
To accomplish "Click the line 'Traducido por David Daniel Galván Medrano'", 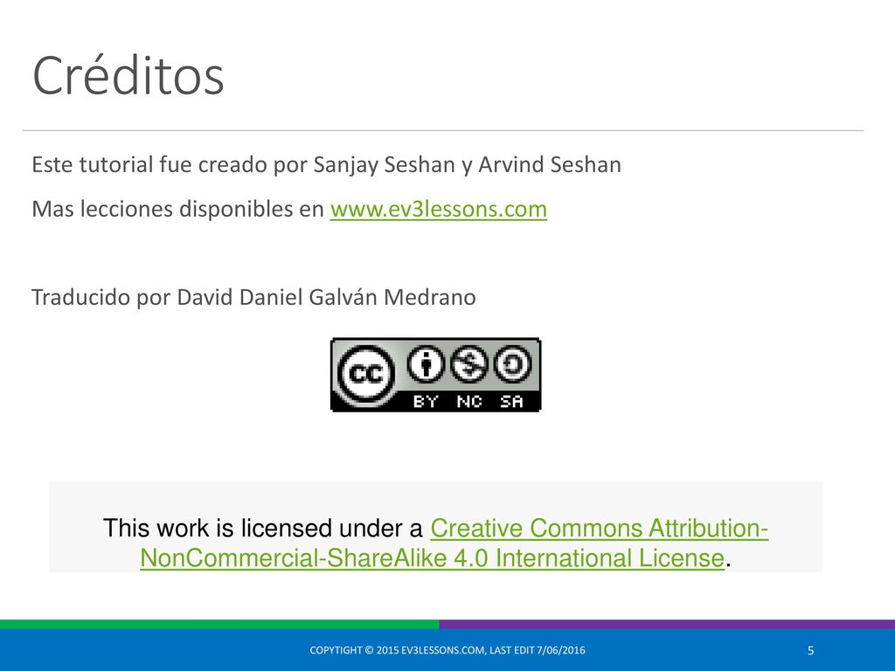I will pyautogui.click(x=253, y=298).
